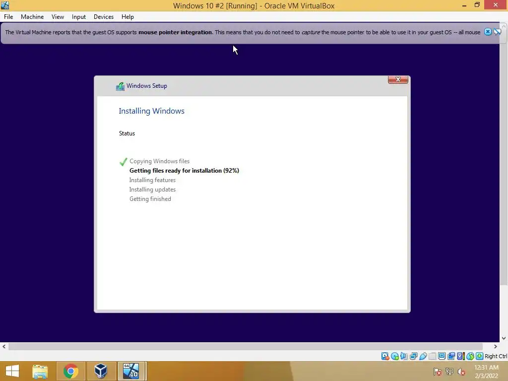Restore down the VirtualBox window
Viewport: 508px width, 381px height.
coord(477,5)
